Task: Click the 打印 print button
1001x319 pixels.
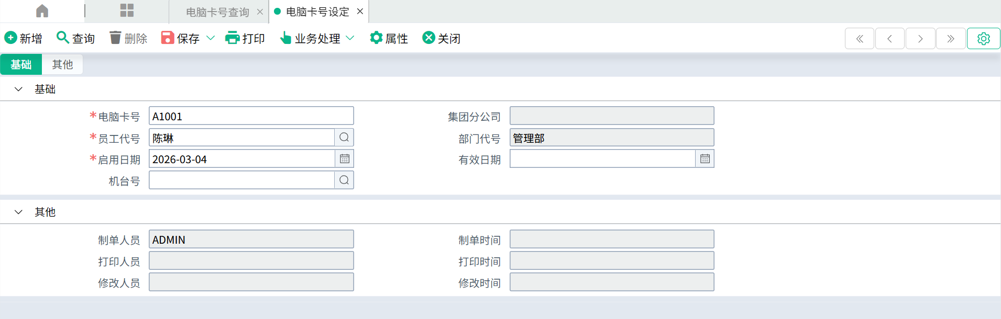Action: pos(245,38)
